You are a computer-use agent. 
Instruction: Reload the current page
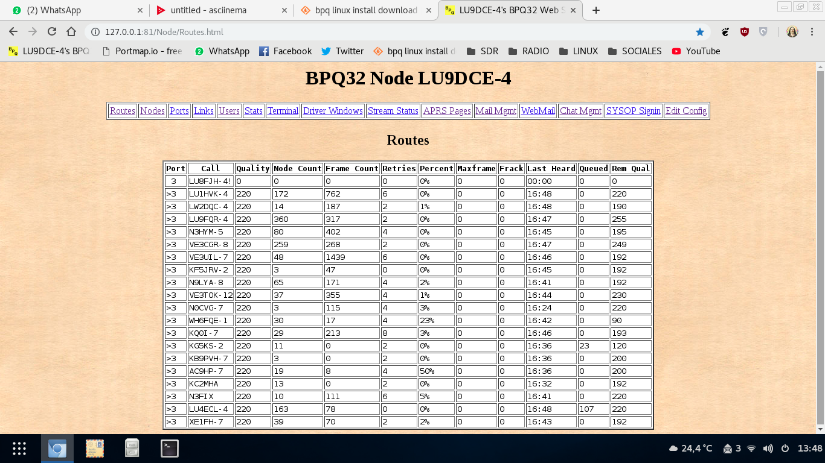52,32
